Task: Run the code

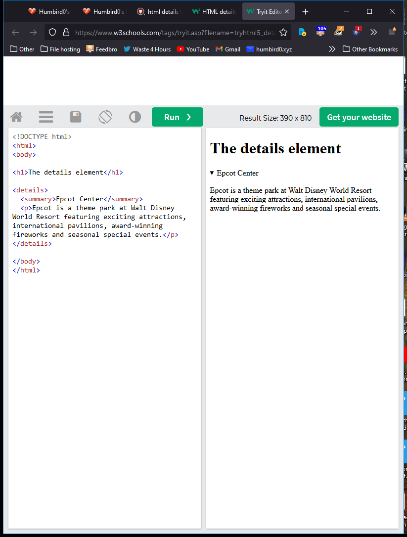Action: 177,117
